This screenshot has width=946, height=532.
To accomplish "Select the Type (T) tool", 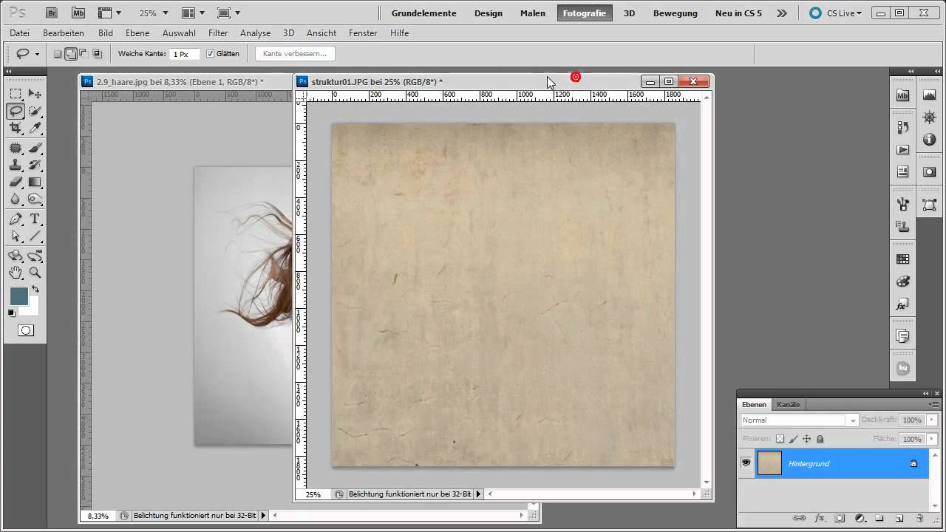I will [35, 219].
